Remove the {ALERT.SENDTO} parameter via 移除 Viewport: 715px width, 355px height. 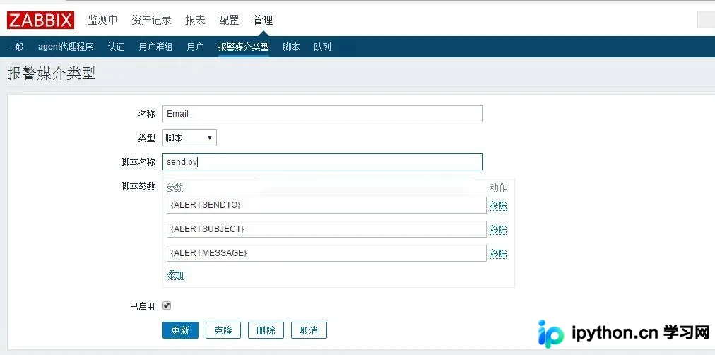(498, 205)
